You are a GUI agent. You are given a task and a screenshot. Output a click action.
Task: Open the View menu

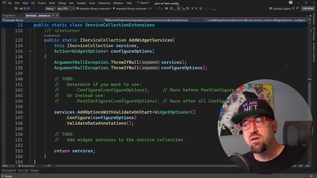(x=25, y=3)
